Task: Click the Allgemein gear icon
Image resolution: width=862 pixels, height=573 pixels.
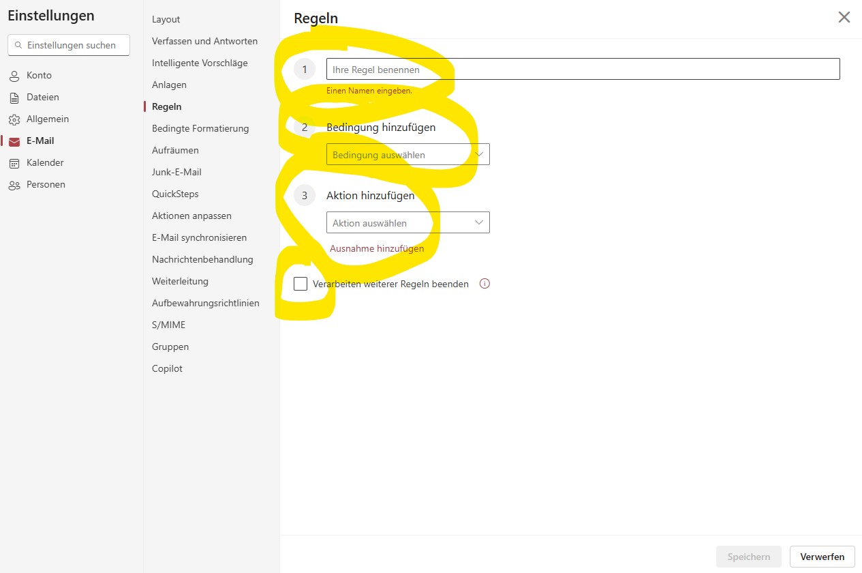Action: [14, 119]
